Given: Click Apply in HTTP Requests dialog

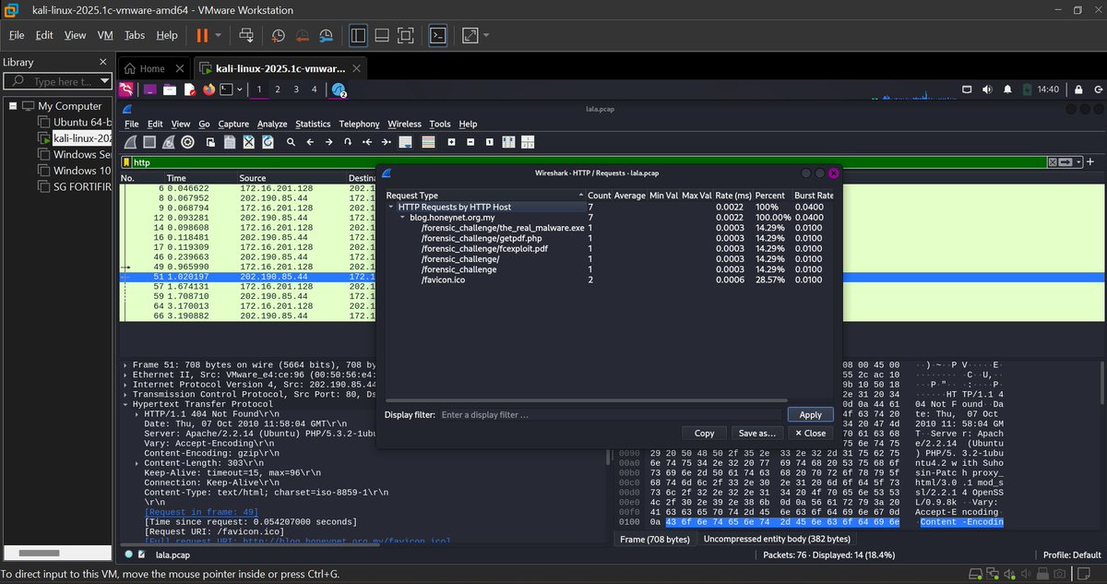Looking at the screenshot, I should tap(810, 415).
